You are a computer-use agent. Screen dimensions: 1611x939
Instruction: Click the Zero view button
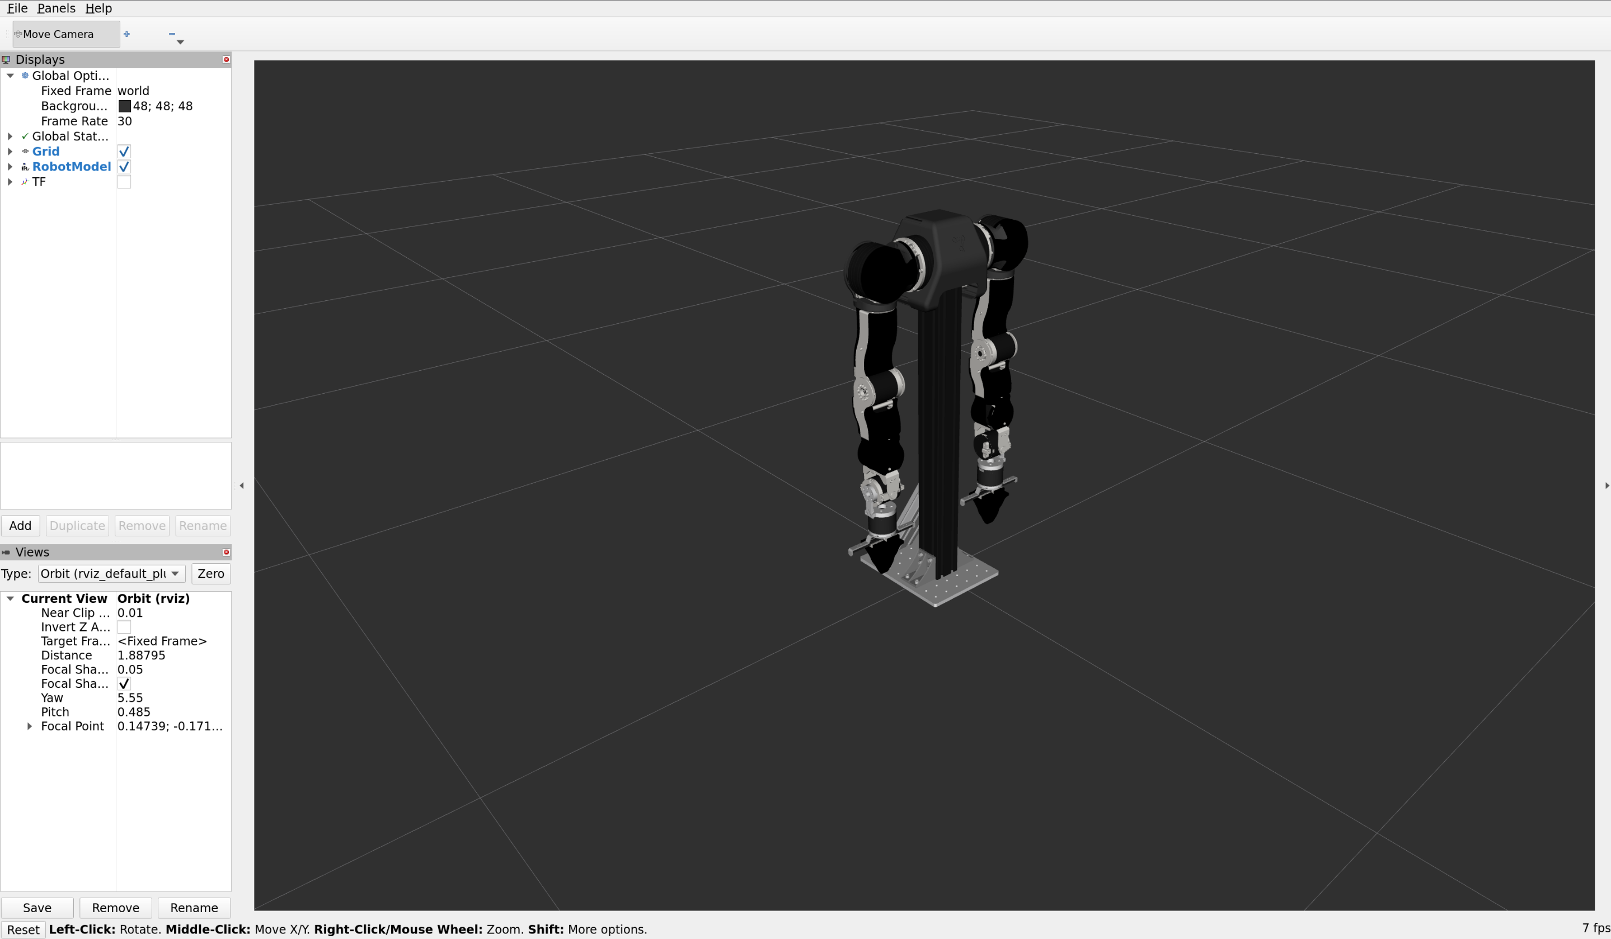click(210, 574)
